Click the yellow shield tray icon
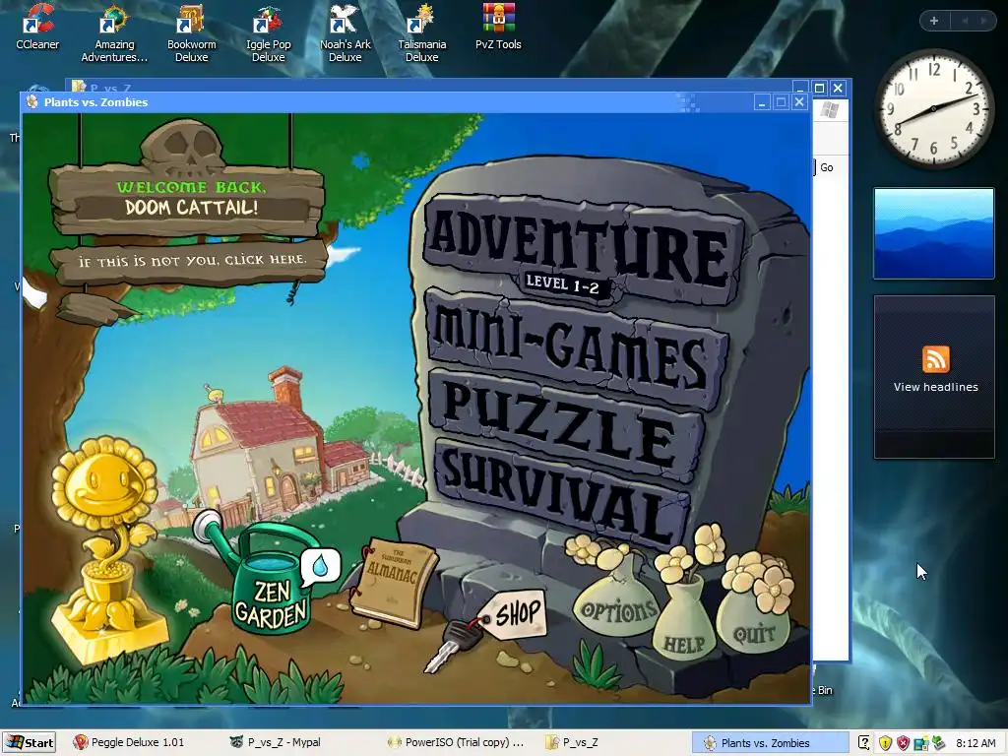The image size is (1008, 756). pyautogui.click(x=885, y=743)
